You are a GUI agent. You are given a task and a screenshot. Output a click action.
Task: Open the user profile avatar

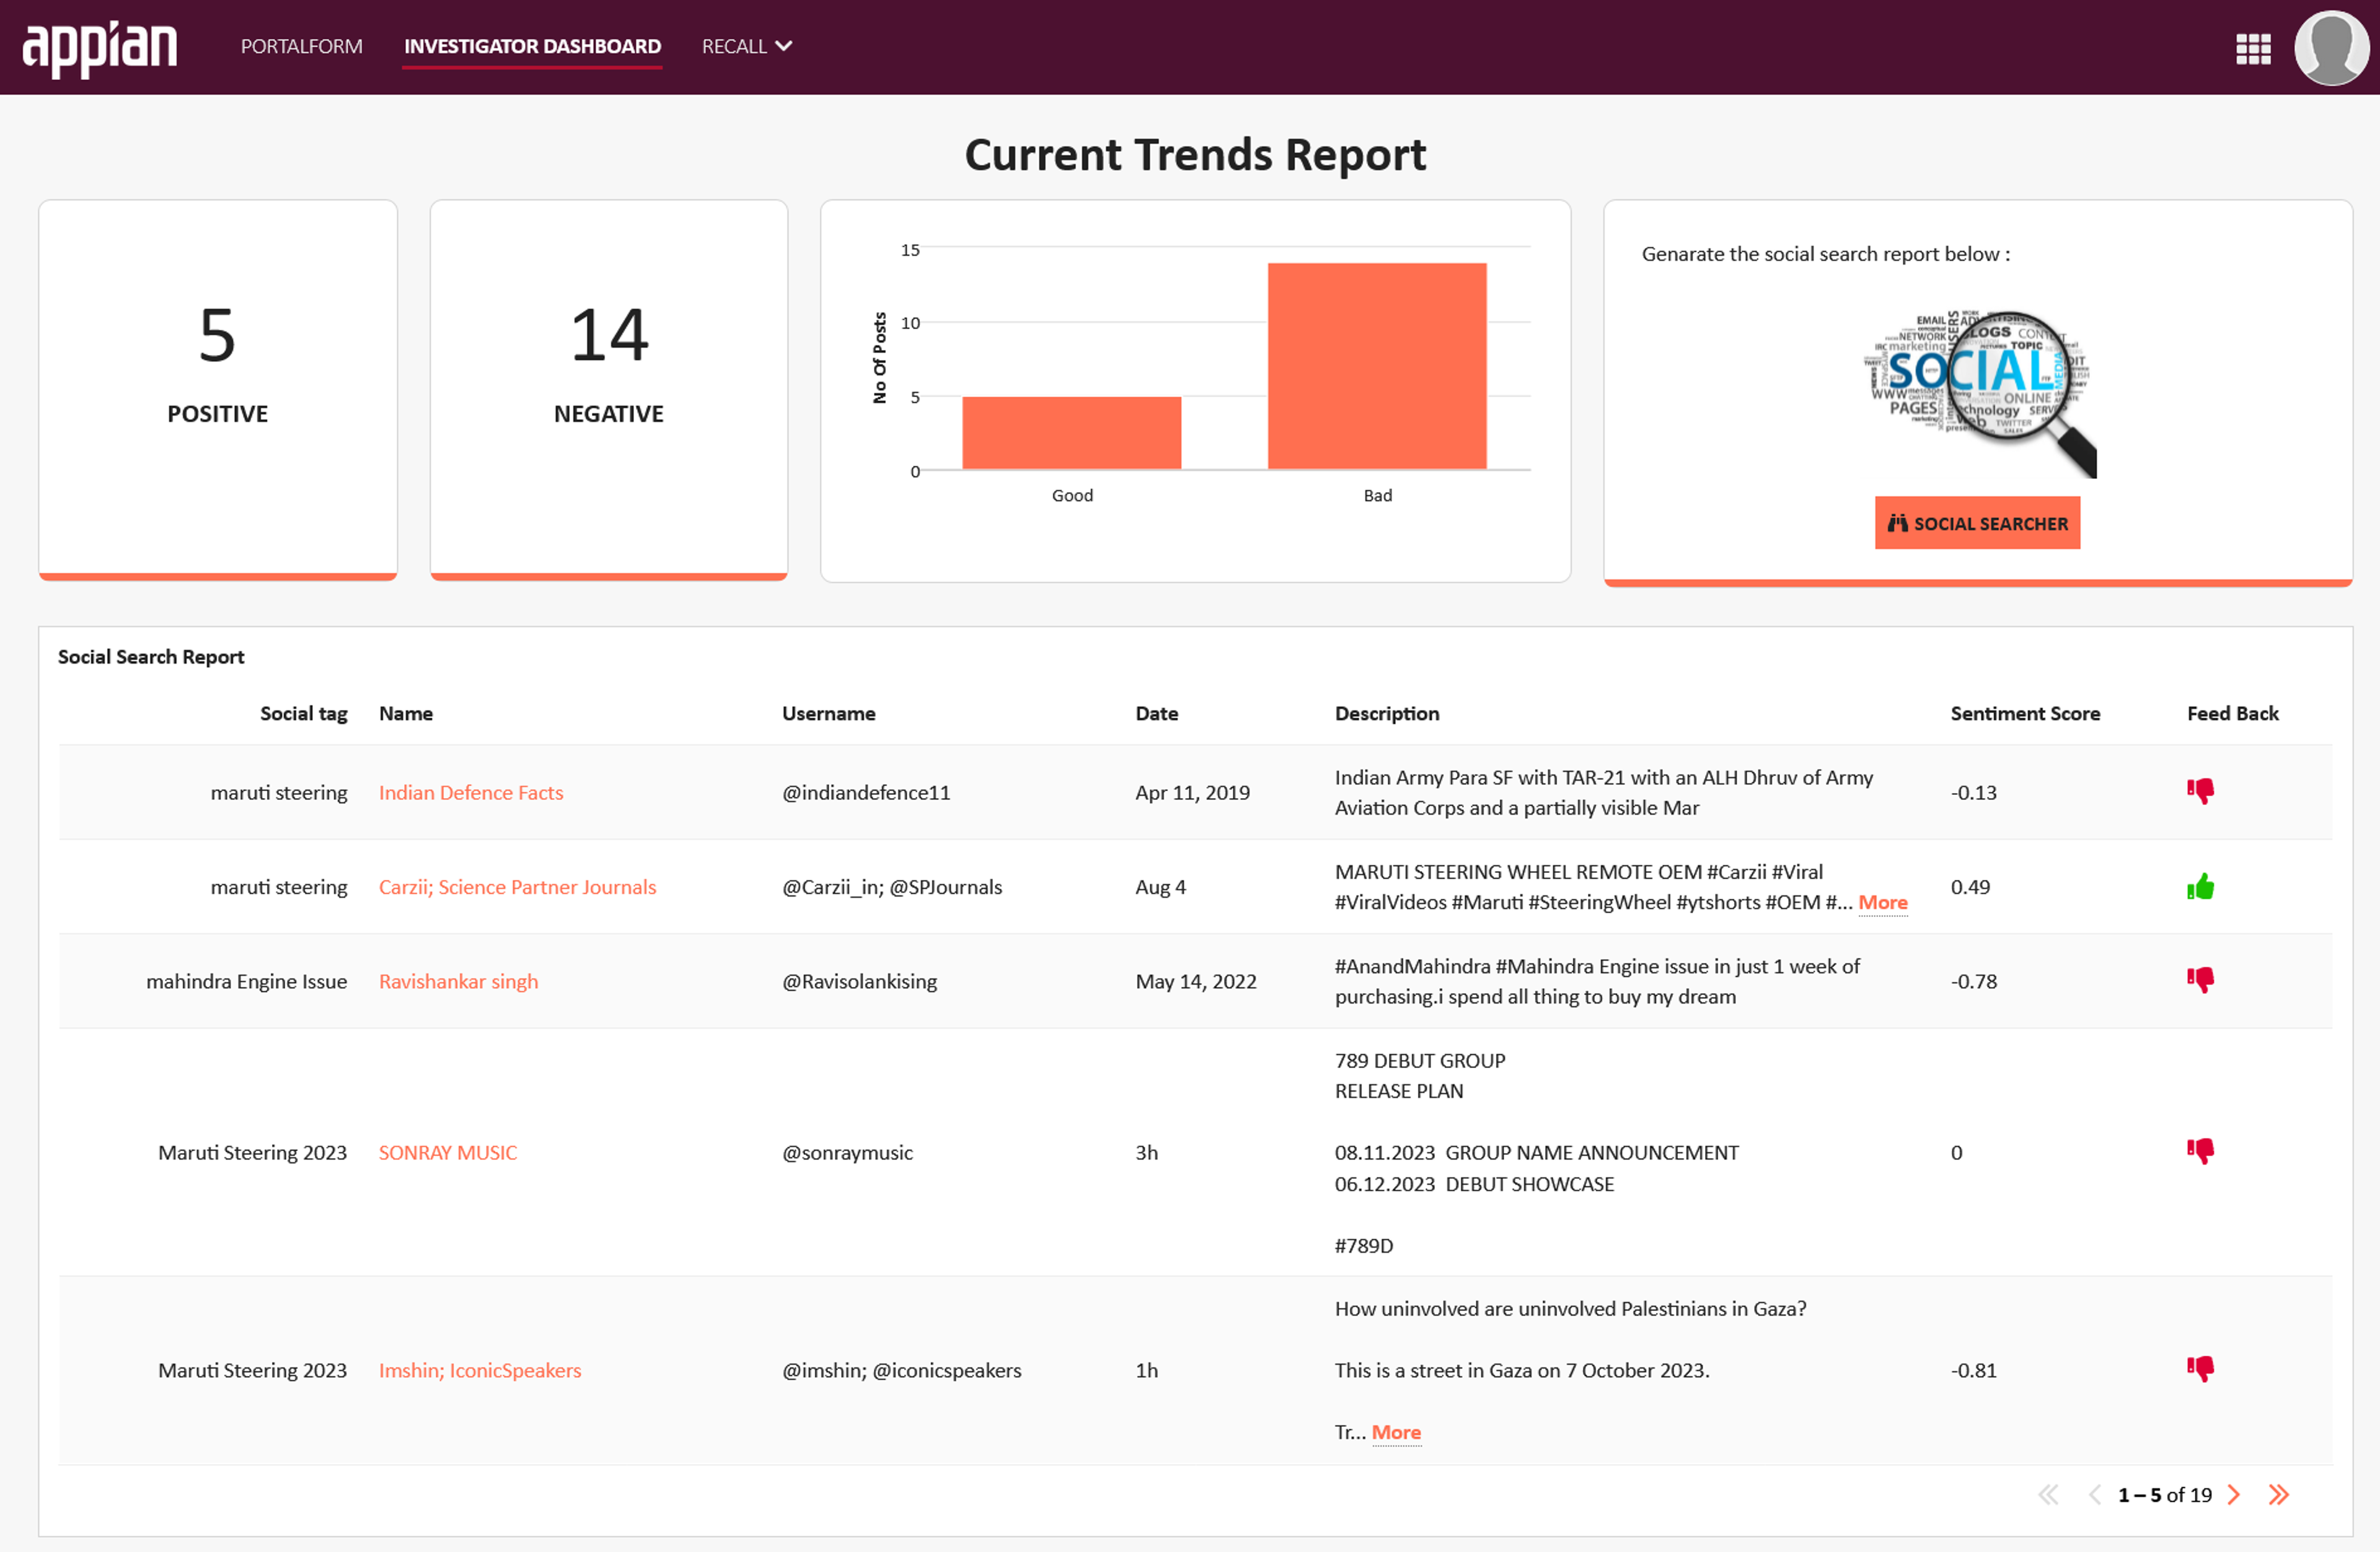coord(2331,48)
